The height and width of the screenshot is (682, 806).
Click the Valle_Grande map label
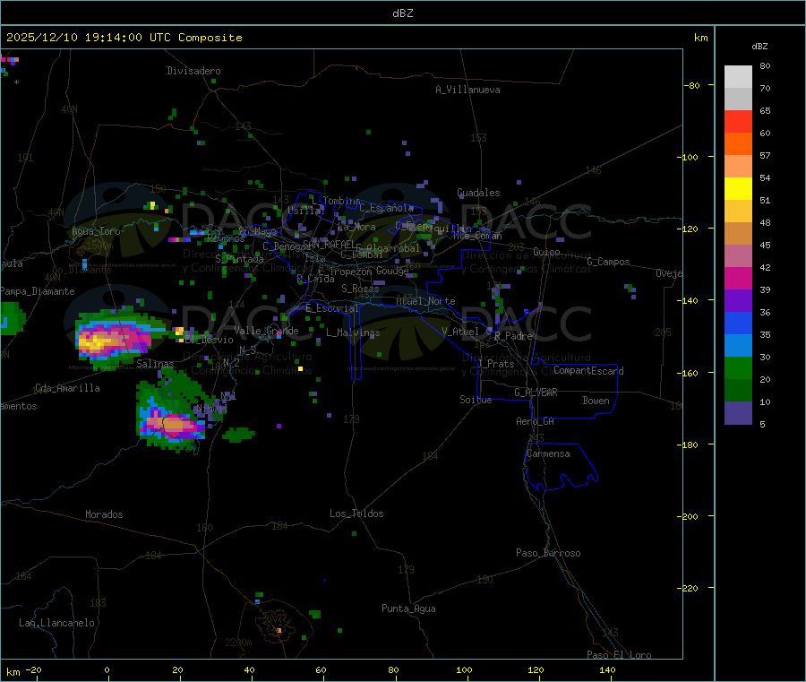click(x=266, y=331)
